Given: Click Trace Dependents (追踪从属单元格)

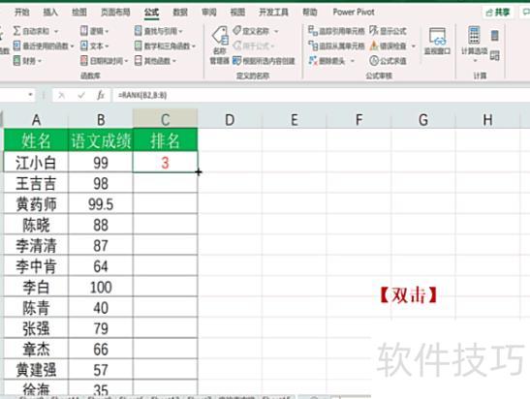Looking at the screenshot, I should [x=336, y=46].
